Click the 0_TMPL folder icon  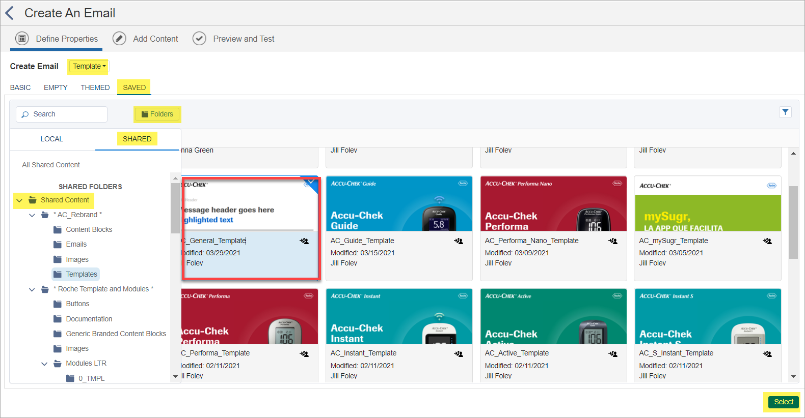pos(70,378)
